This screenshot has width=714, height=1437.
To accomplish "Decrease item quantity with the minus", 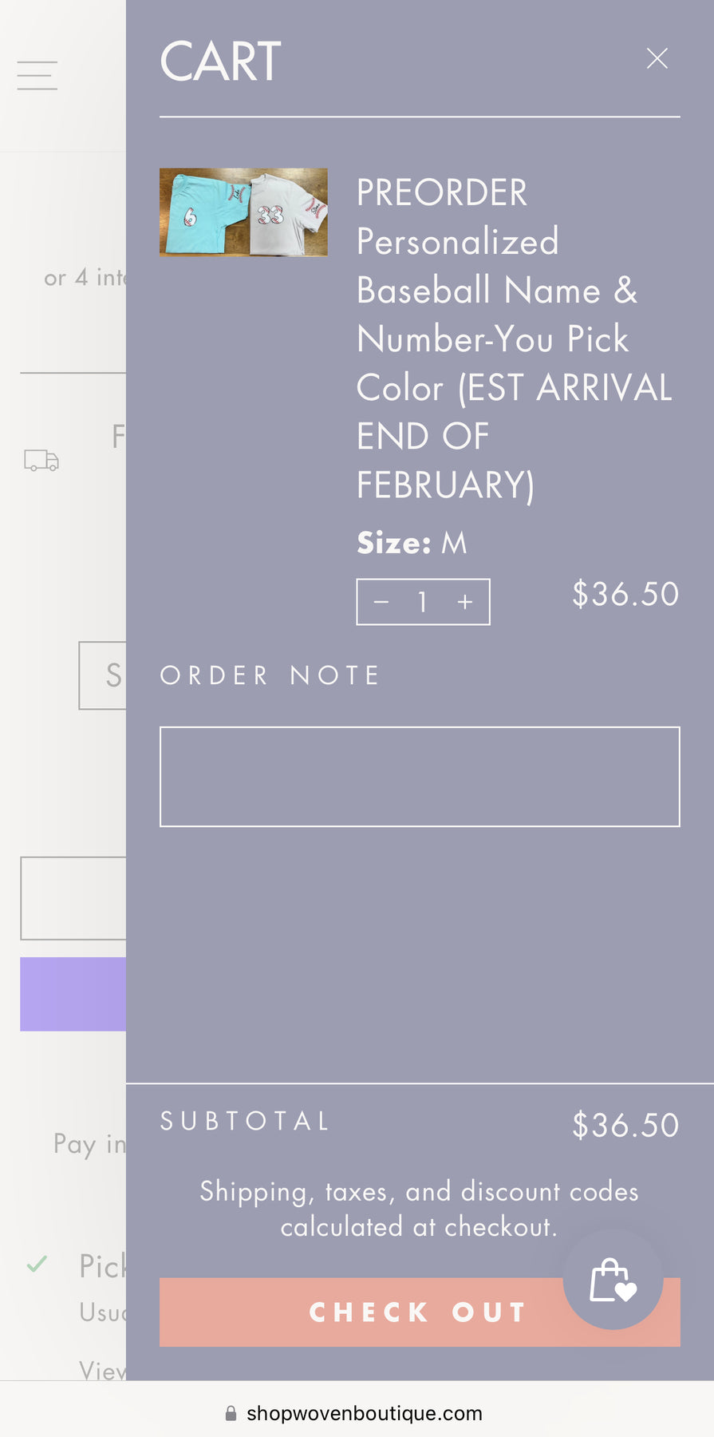I will pyautogui.click(x=381, y=602).
